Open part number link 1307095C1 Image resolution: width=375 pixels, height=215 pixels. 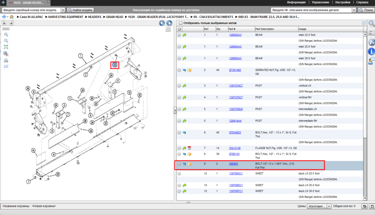(x=236, y=185)
